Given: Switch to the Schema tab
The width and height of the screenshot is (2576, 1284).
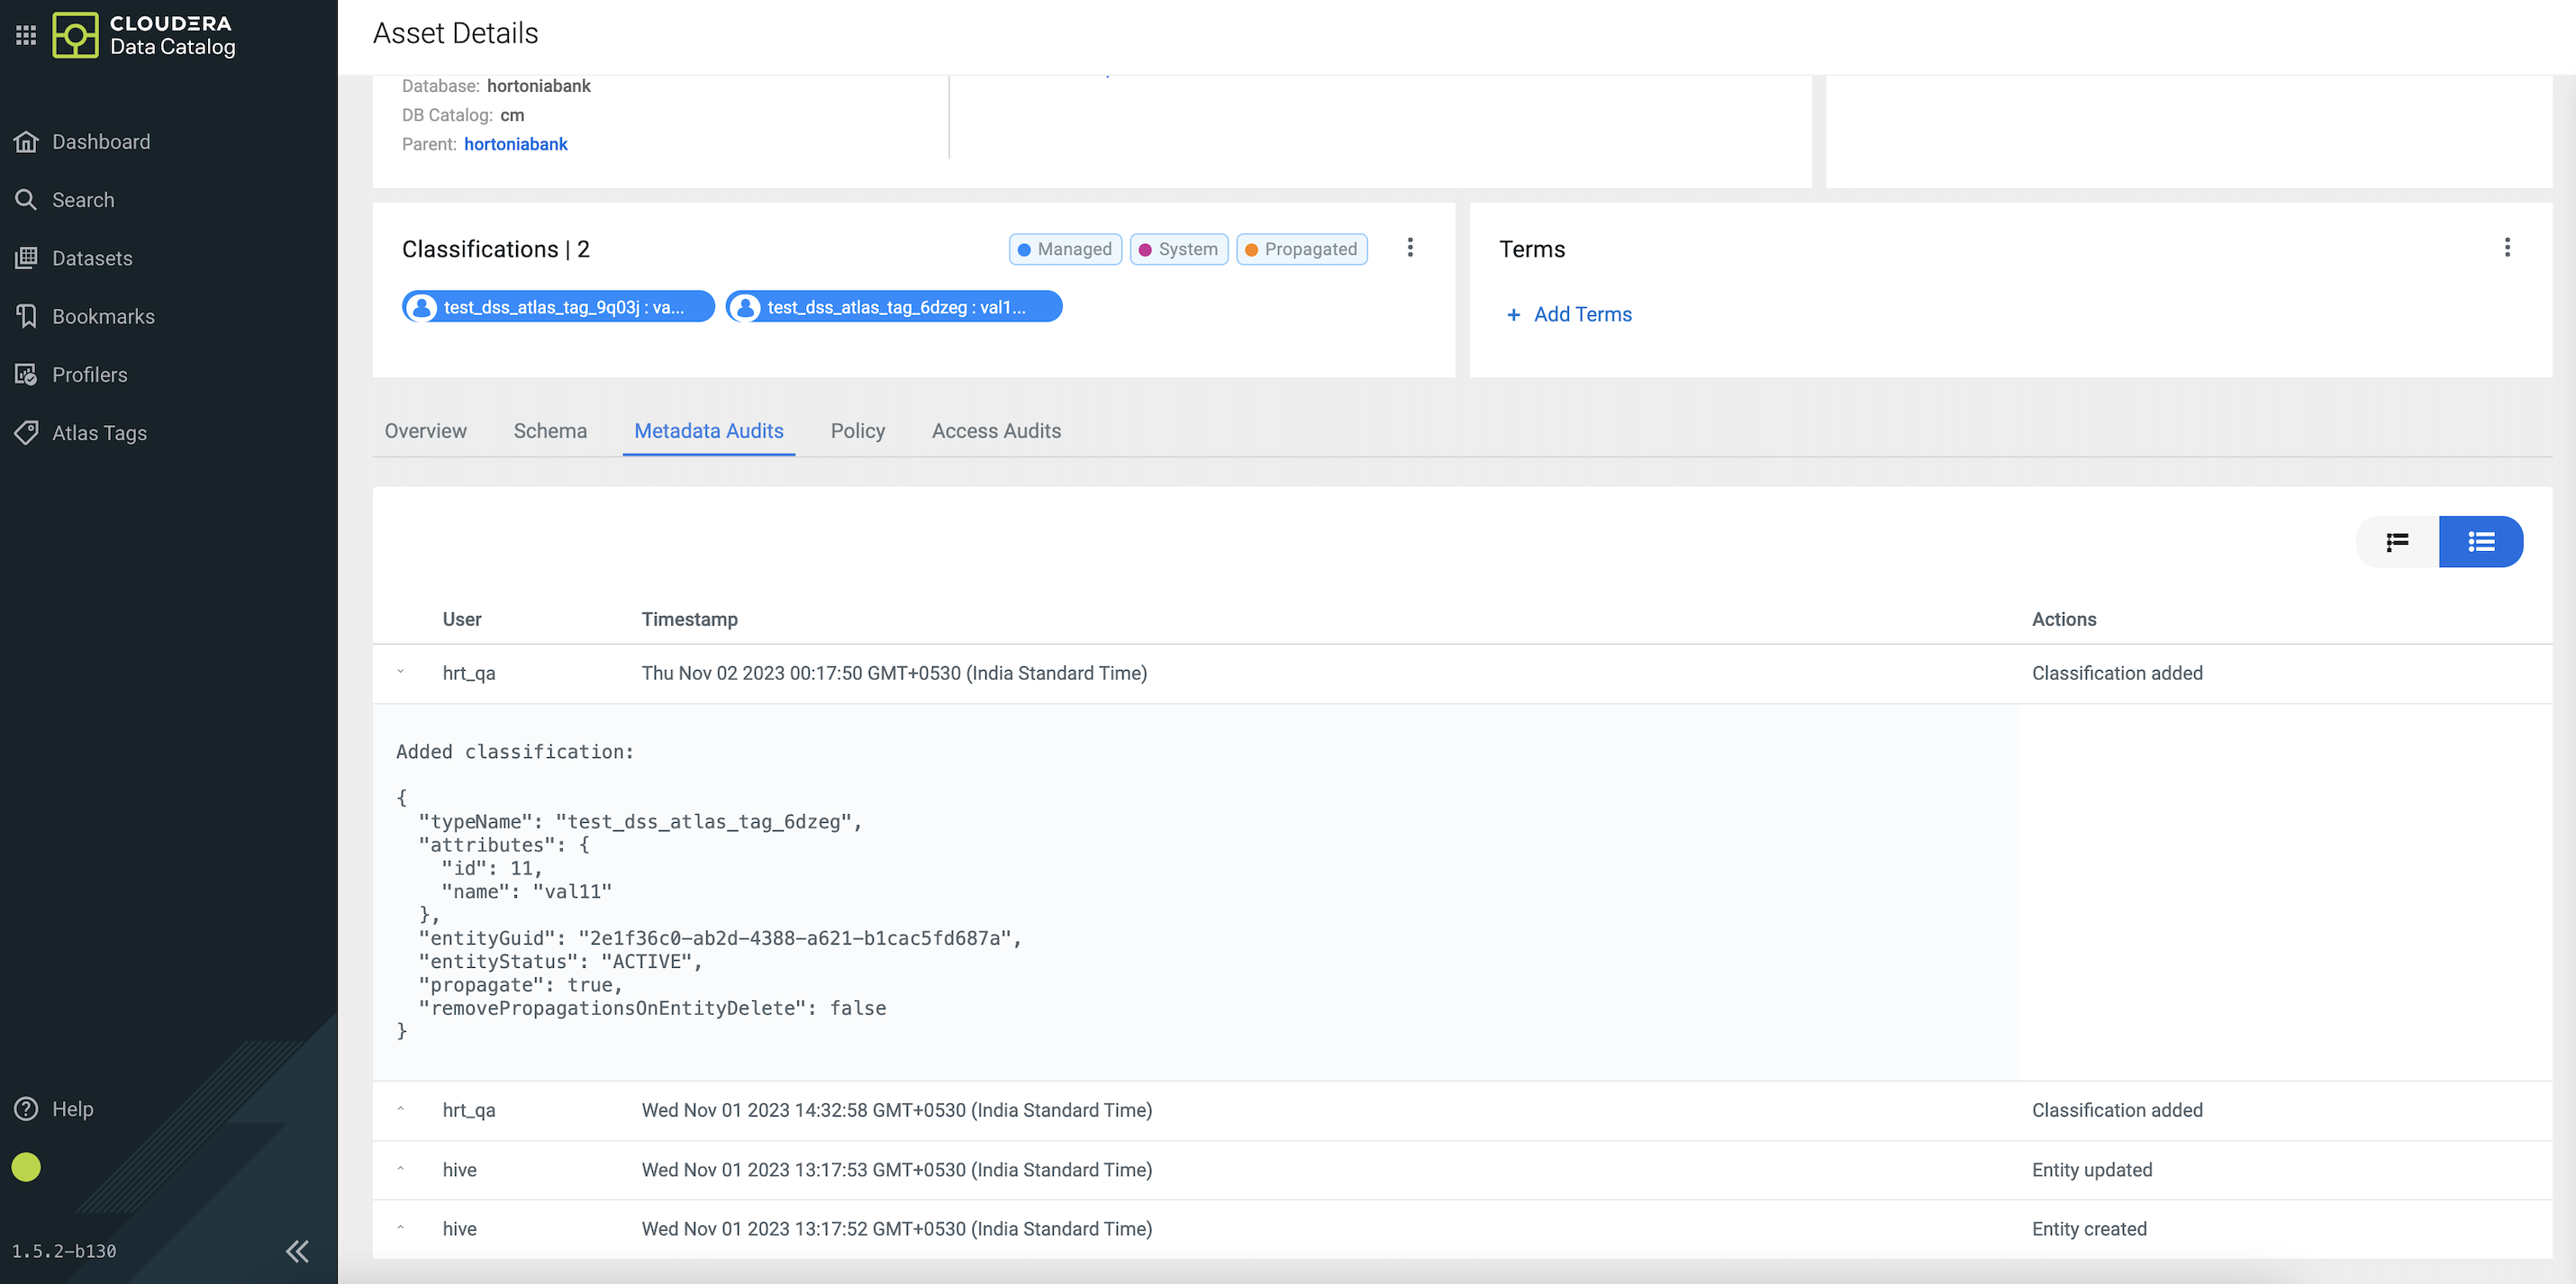Looking at the screenshot, I should [550, 431].
